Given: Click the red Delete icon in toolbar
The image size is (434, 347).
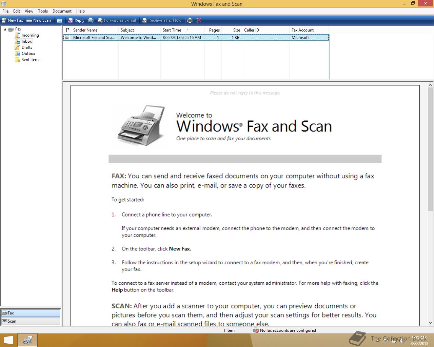Looking at the screenshot, I should click(199, 20).
